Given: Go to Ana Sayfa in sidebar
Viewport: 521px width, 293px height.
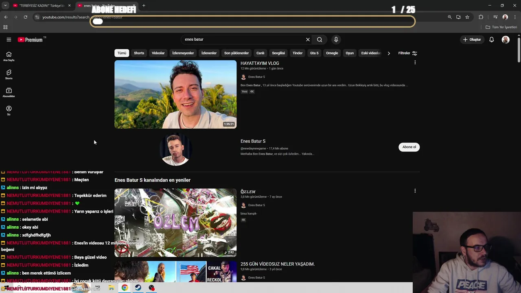Looking at the screenshot, I should 9,57.
